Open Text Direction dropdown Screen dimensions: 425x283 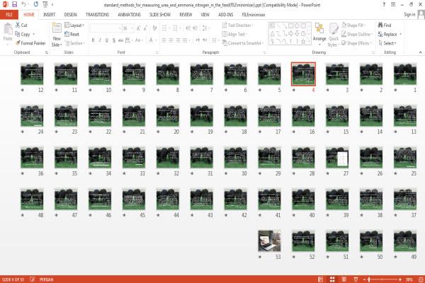[238, 25]
